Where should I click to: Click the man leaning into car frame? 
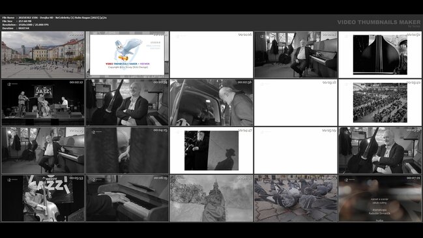(211, 102)
